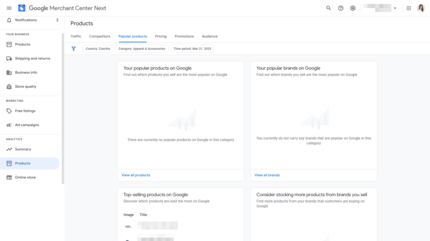Open Ad campaigns in the sidebar
Viewport: 430px width, 241px height.
click(26, 125)
